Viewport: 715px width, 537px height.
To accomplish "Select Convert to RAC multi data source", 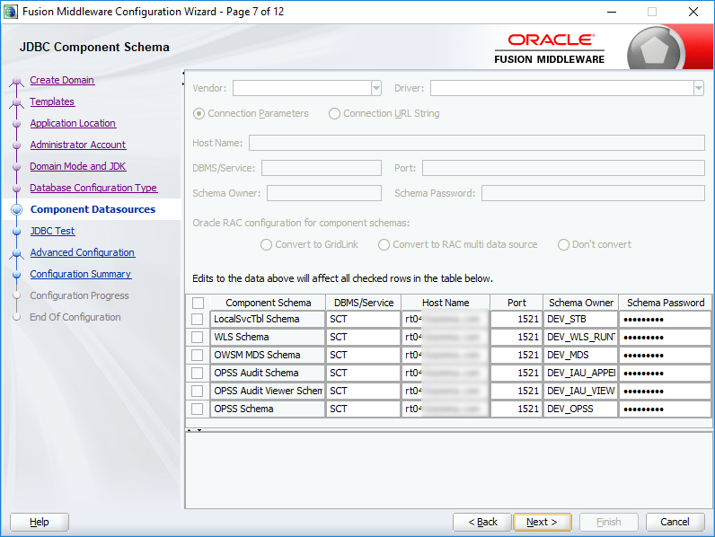I will [384, 245].
